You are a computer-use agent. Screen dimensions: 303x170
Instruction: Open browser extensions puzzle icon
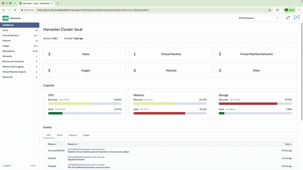[x=278, y=10]
